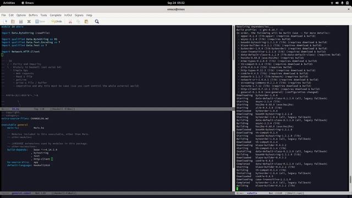Click the Cut (scissors) toolbar icon

[x=70, y=21]
